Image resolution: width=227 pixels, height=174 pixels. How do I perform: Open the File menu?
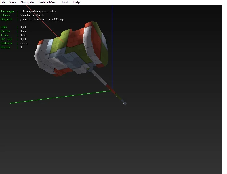coord(3,2)
